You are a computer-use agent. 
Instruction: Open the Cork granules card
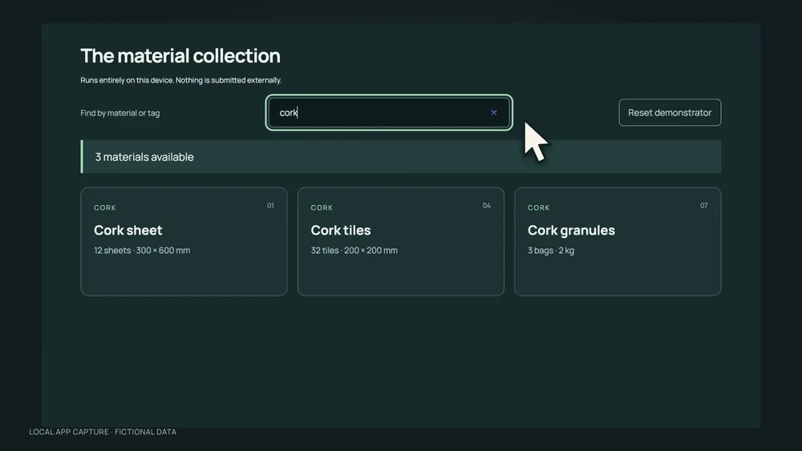tap(618, 242)
